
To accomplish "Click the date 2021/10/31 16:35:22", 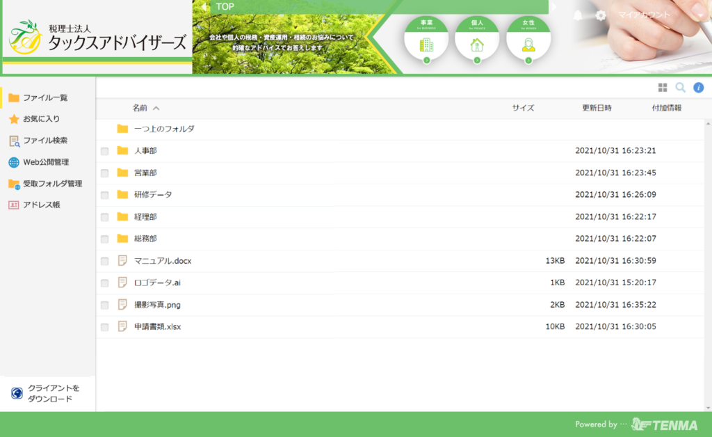I will 616,305.
